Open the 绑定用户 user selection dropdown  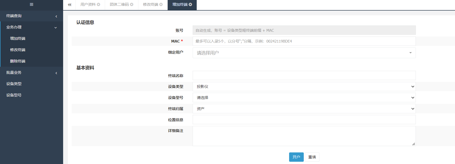[x=304, y=53]
